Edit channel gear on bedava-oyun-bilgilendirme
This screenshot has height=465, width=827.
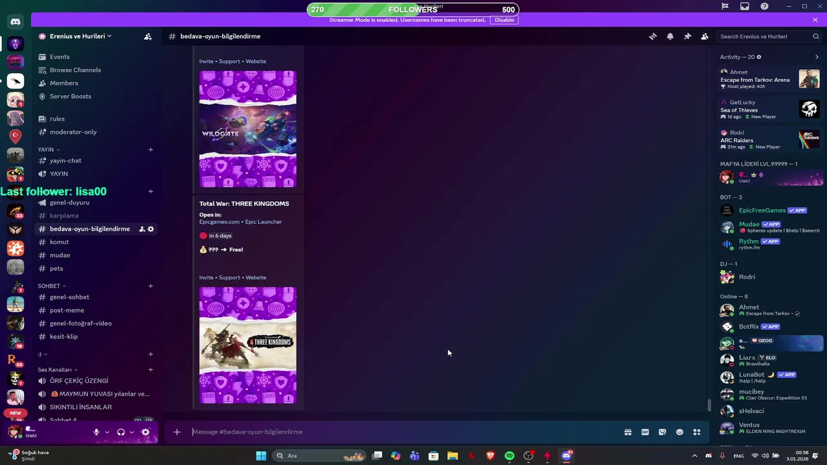click(x=151, y=229)
